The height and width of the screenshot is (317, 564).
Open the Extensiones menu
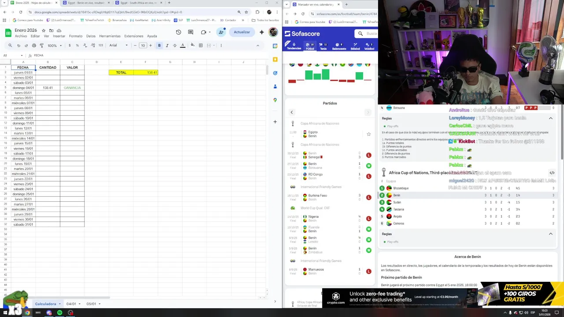point(134,36)
